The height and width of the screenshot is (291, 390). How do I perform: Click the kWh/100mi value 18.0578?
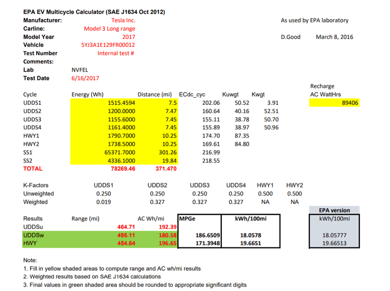click(x=251, y=235)
